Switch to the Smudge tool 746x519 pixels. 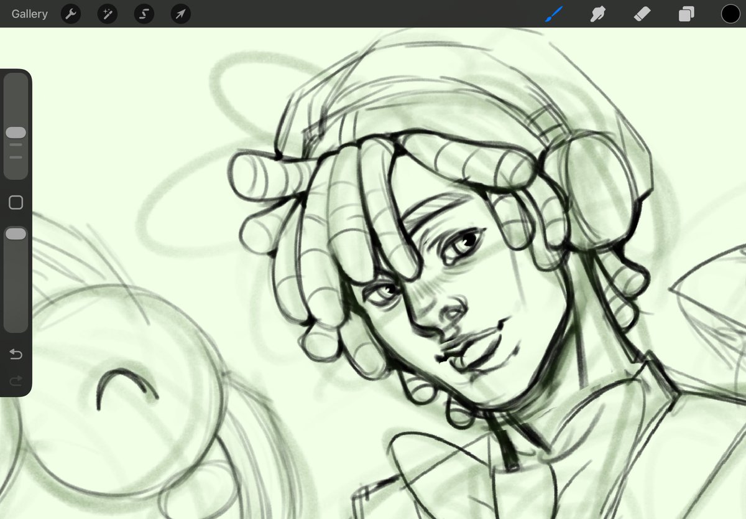[598, 13]
